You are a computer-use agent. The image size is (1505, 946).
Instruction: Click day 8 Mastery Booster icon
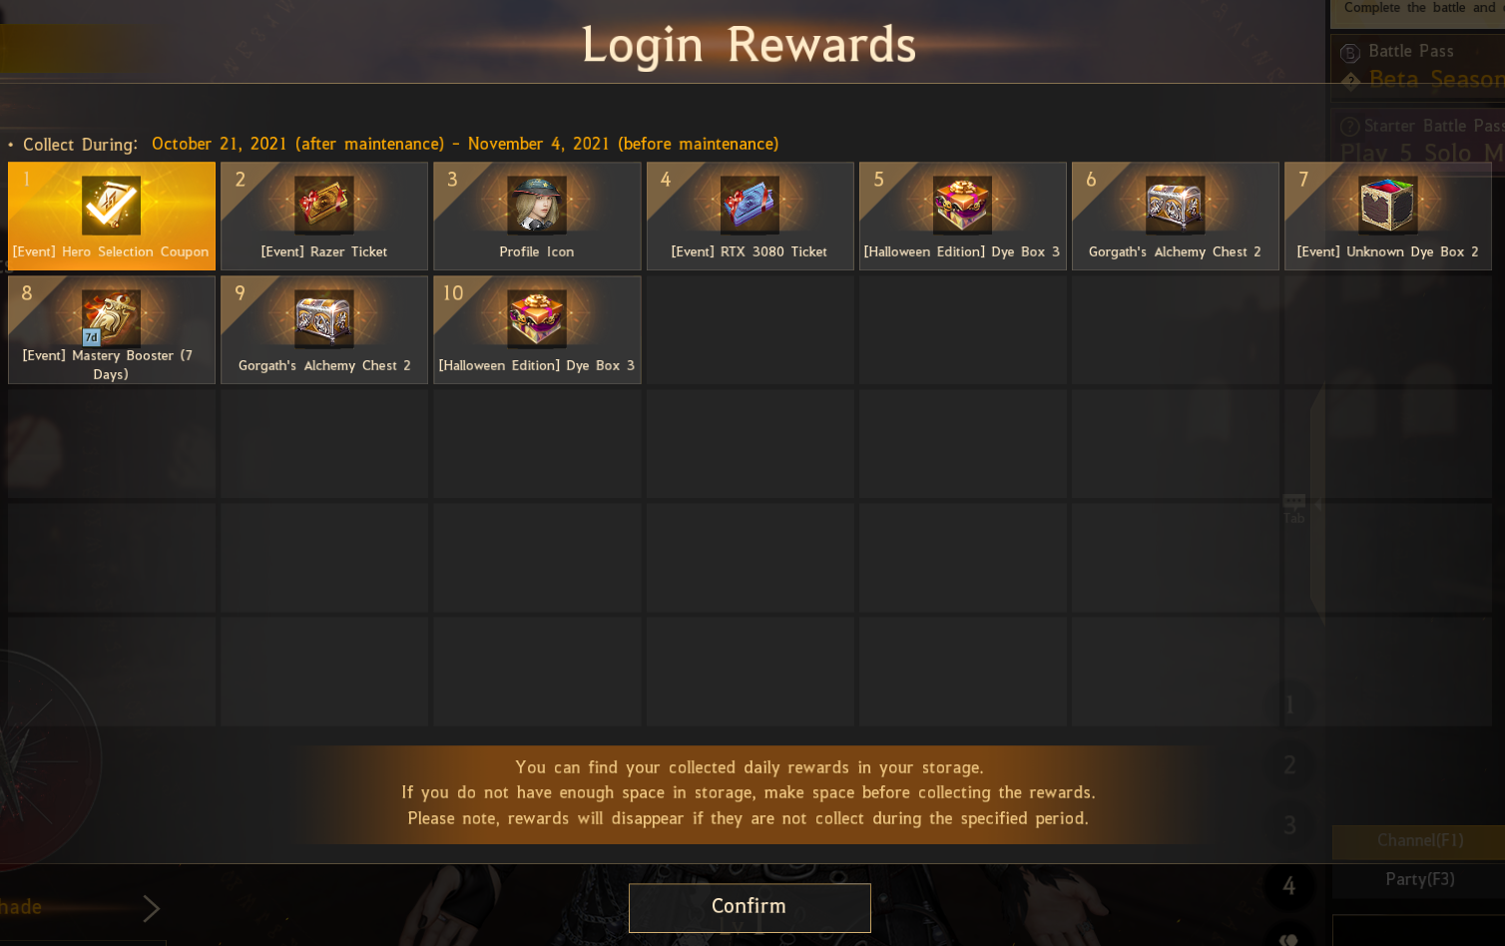click(x=112, y=317)
